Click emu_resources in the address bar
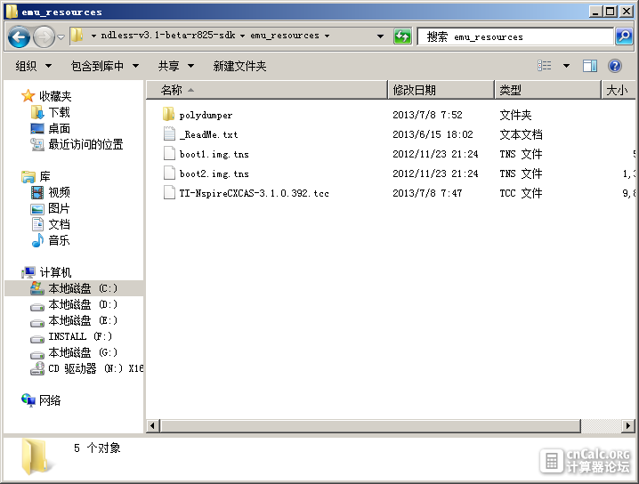Image resolution: width=639 pixels, height=484 pixels. click(x=285, y=36)
